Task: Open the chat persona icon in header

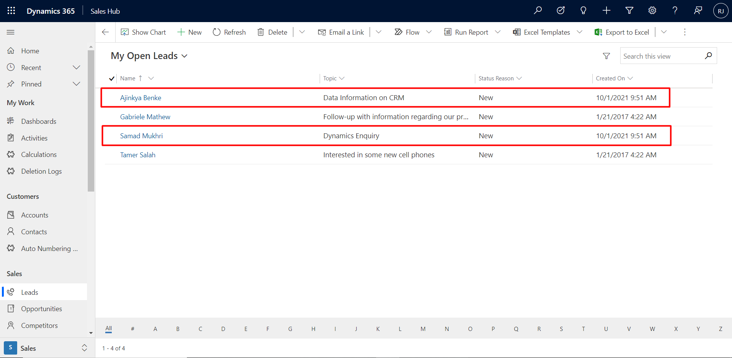Action: click(698, 11)
